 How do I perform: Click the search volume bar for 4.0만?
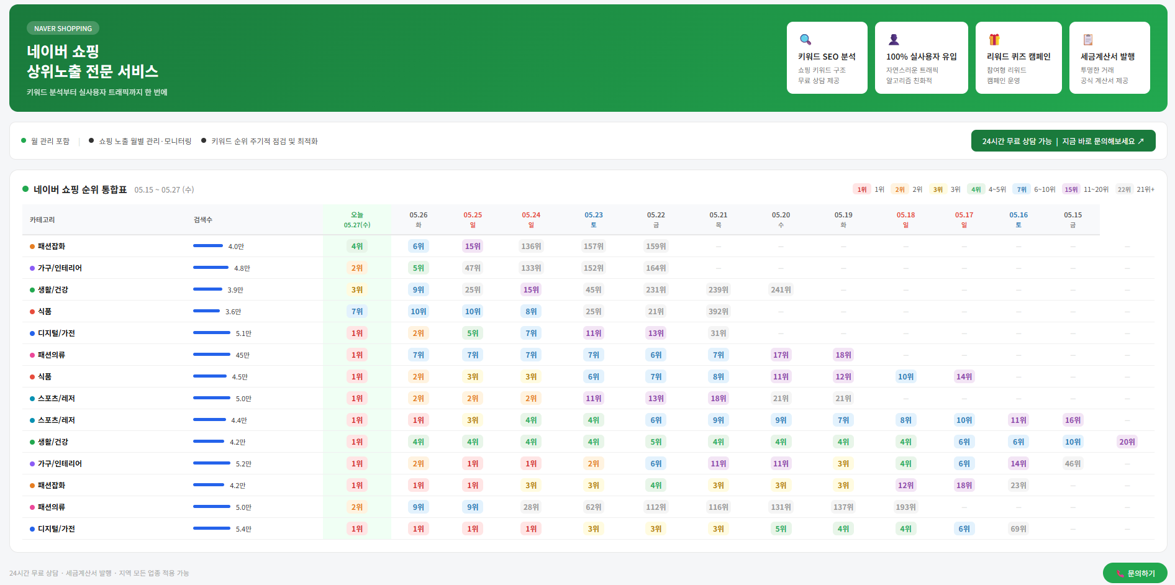(x=208, y=246)
